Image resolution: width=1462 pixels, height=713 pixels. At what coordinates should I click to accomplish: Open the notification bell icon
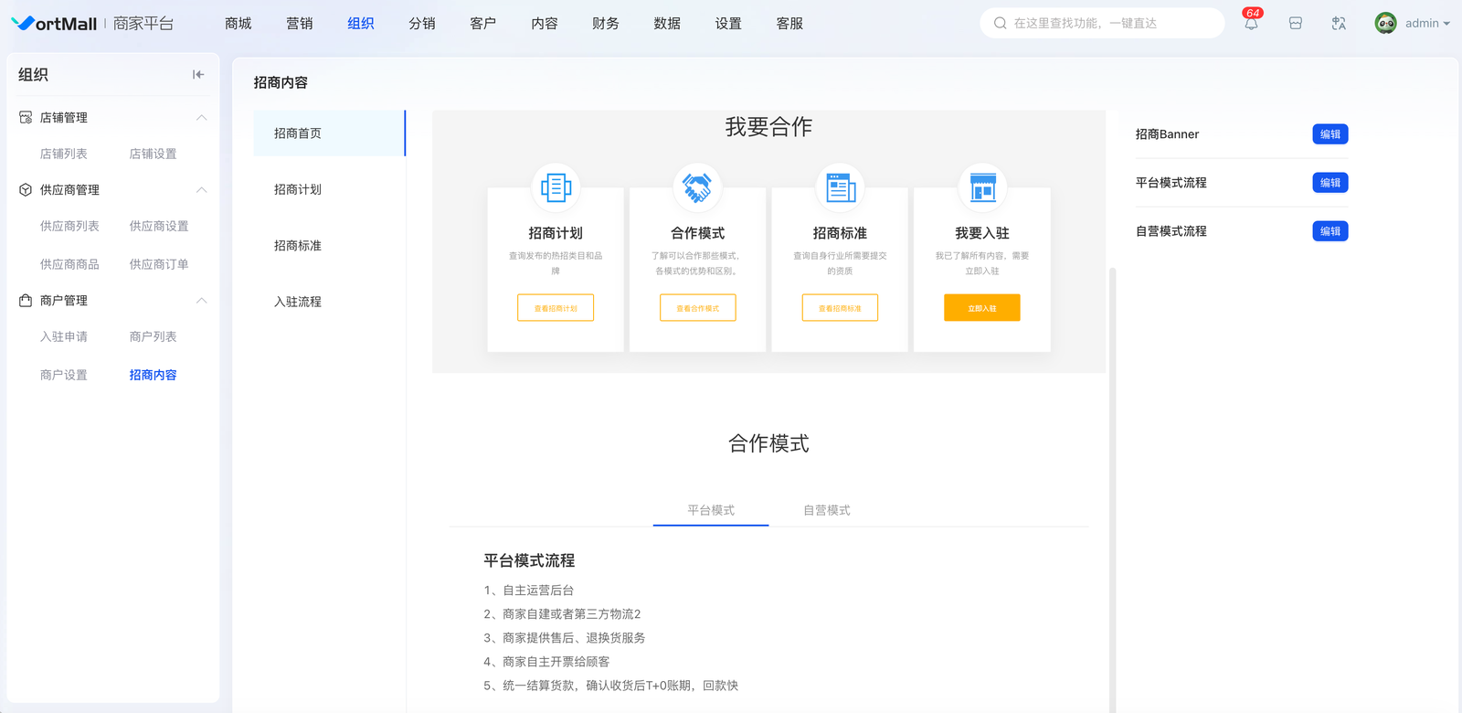click(x=1251, y=24)
